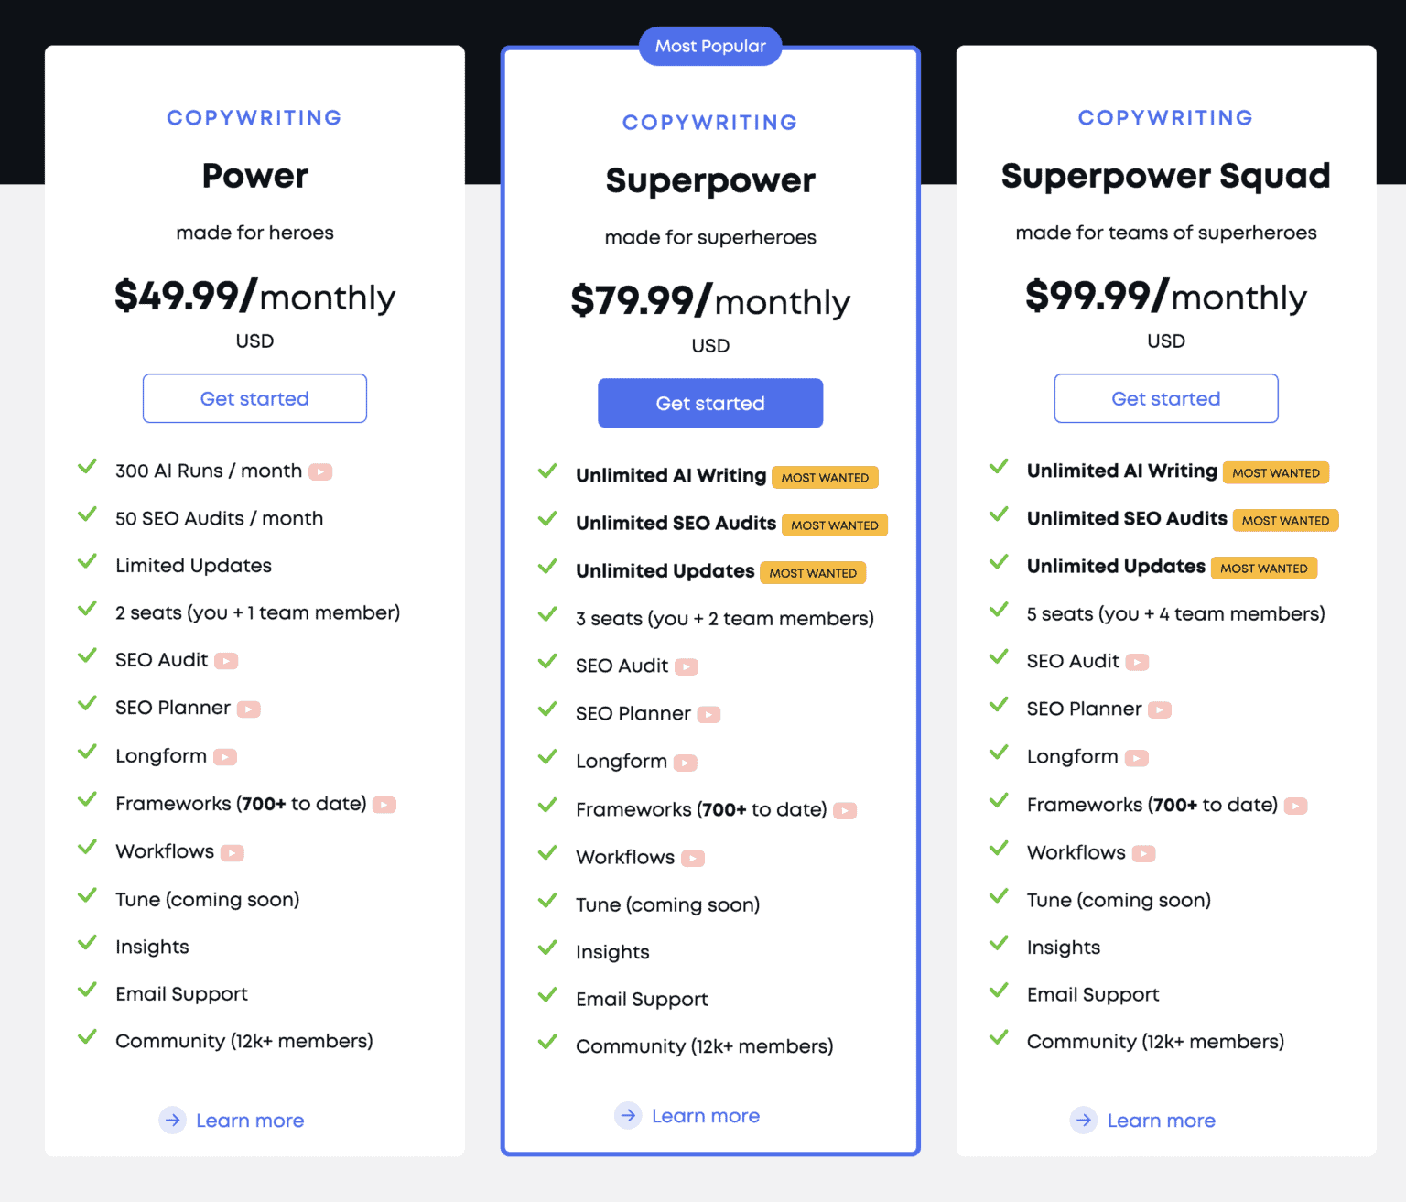Open the Frameworks video in Superpower plan
Image resolution: width=1406 pixels, height=1202 pixels.
pyautogui.click(x=844, y=809)
